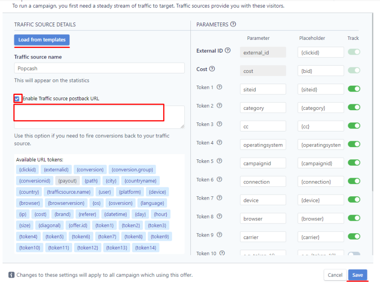Insert the {clickid} URL token
Image resolution: width=380 pixels, height=287 pixels.
pos(27,169)
